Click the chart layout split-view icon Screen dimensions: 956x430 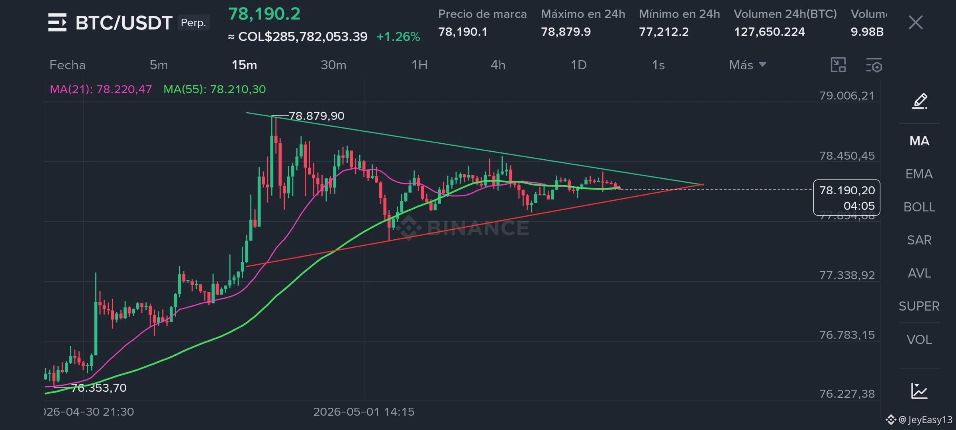(838, 65)
